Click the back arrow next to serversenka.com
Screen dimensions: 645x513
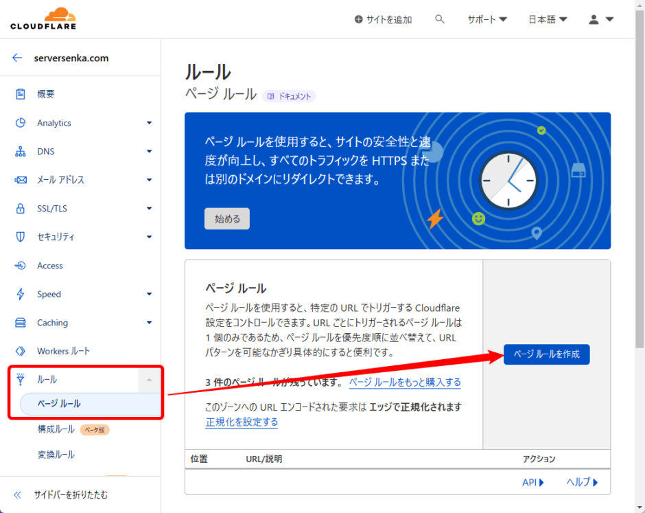[x=17, y=58]
